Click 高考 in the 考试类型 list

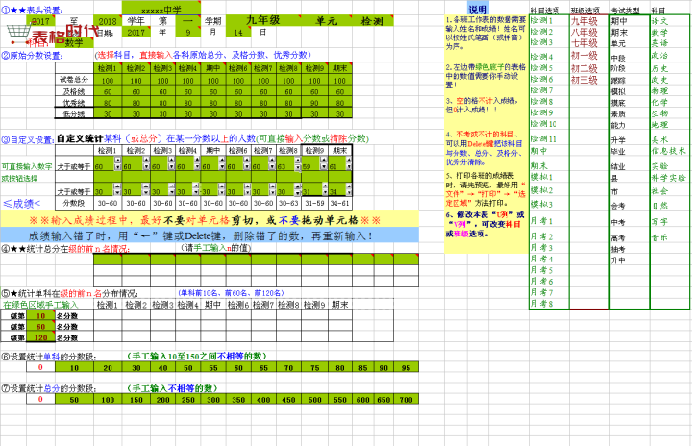[618, 236]
